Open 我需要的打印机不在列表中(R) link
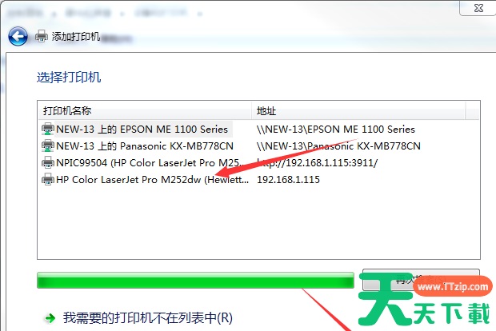The image size is (496, 331). coord(148,318)
